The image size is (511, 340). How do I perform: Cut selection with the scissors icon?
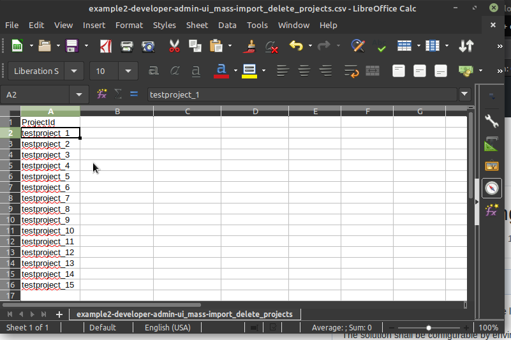point(174,46)
